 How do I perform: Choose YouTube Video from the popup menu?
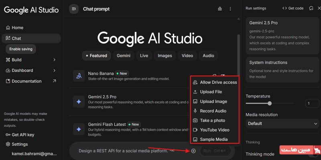(214, 130)
